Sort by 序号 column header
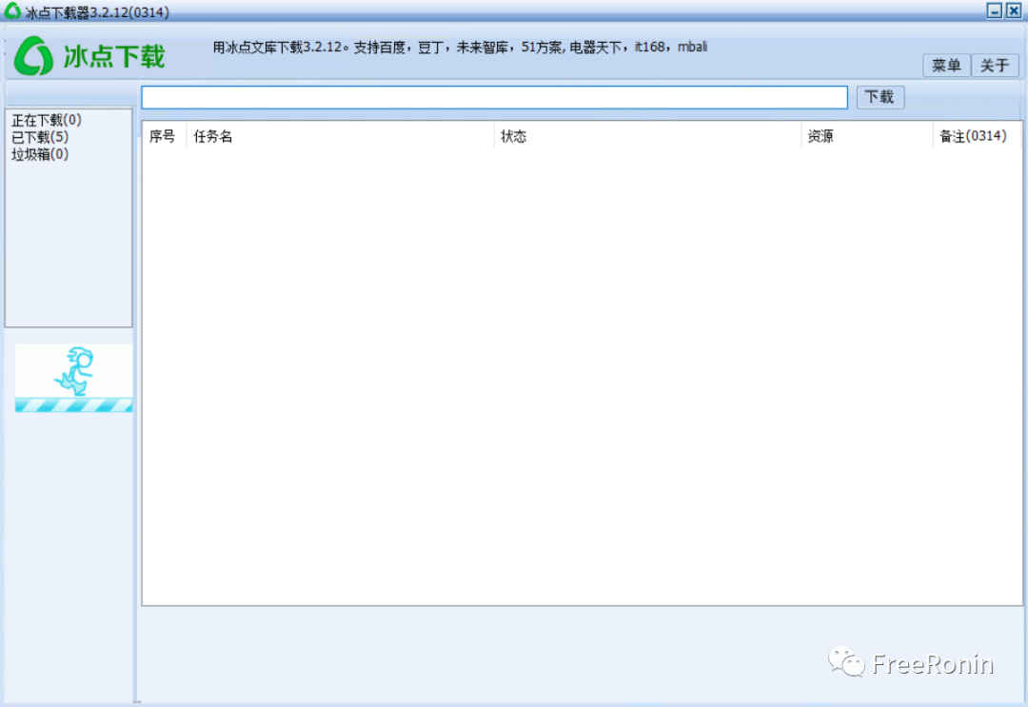The width and height of the screenshot is (1028, 707). 164,136
